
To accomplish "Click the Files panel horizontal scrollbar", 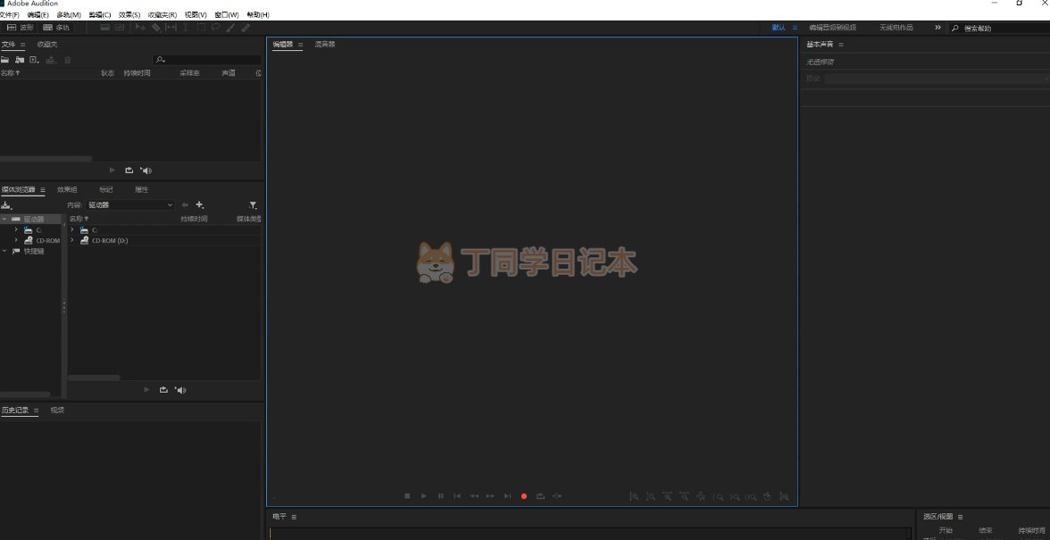I will coord(46,159).
